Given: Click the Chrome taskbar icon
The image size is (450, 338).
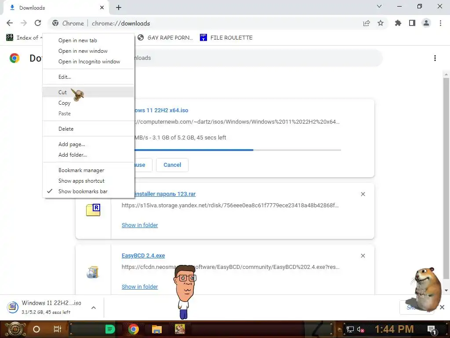Looking at the screenshot, I should coord(134,329).
